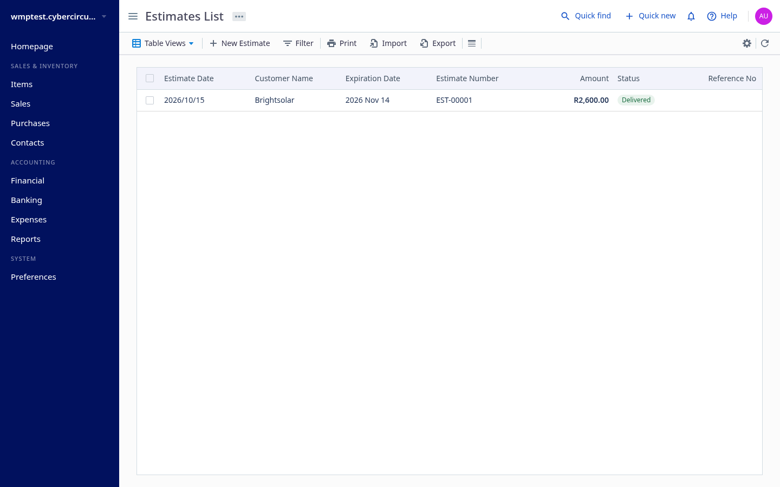Open table settings gear
Viewport: 780px width, 487px height.
coord(747,43)
